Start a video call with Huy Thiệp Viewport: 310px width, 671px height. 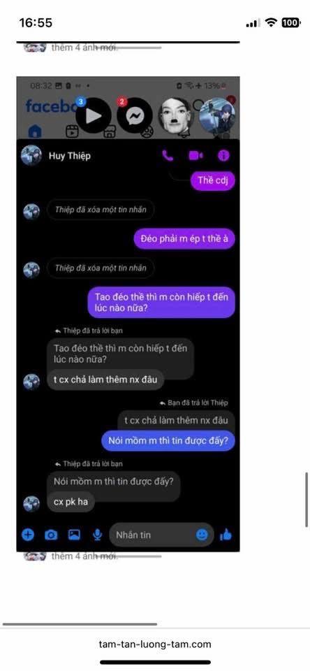tap(195, 156)
